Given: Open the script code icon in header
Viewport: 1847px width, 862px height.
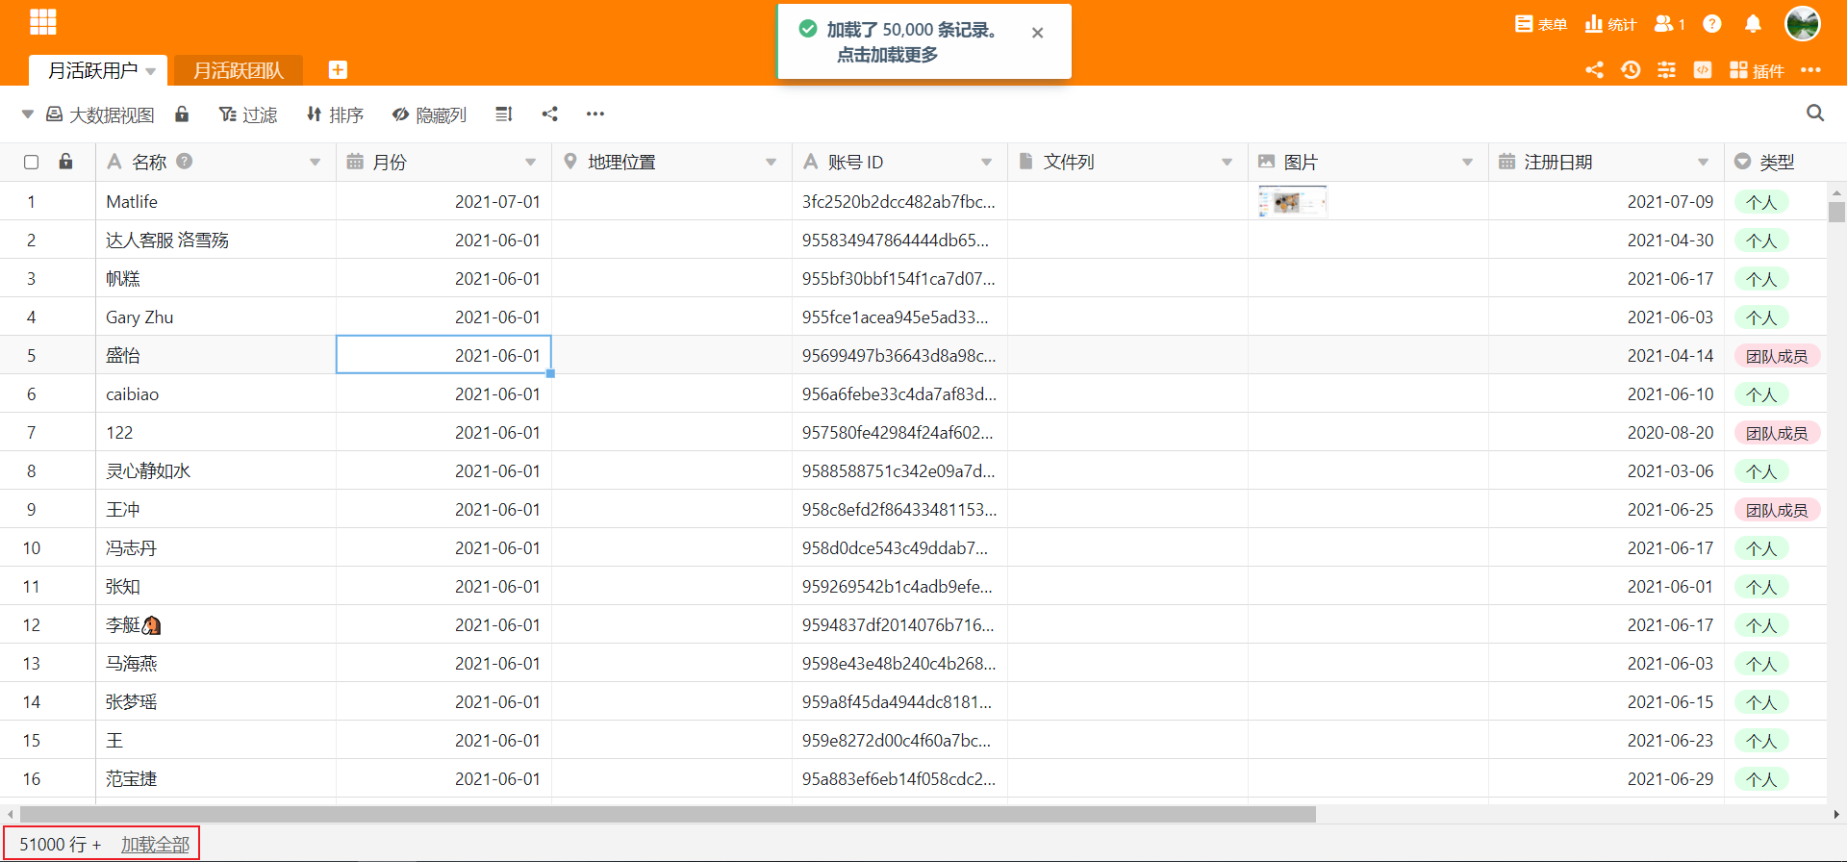Looking at the screenshot, I should (1703, 69).
